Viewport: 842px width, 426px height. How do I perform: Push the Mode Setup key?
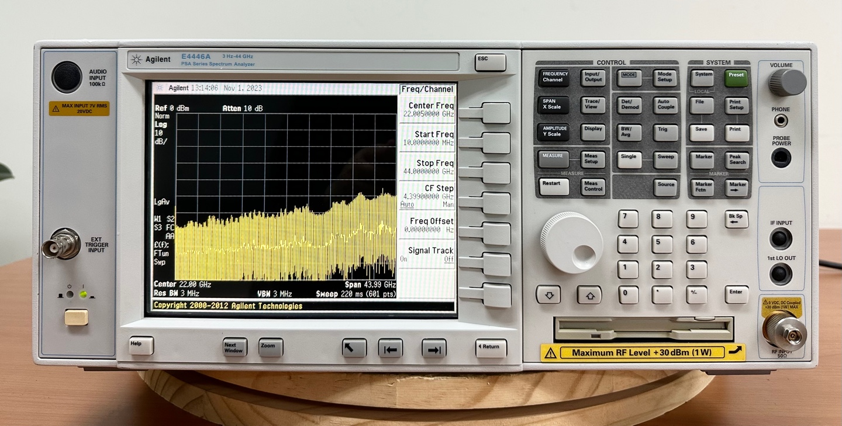[665, 78]
